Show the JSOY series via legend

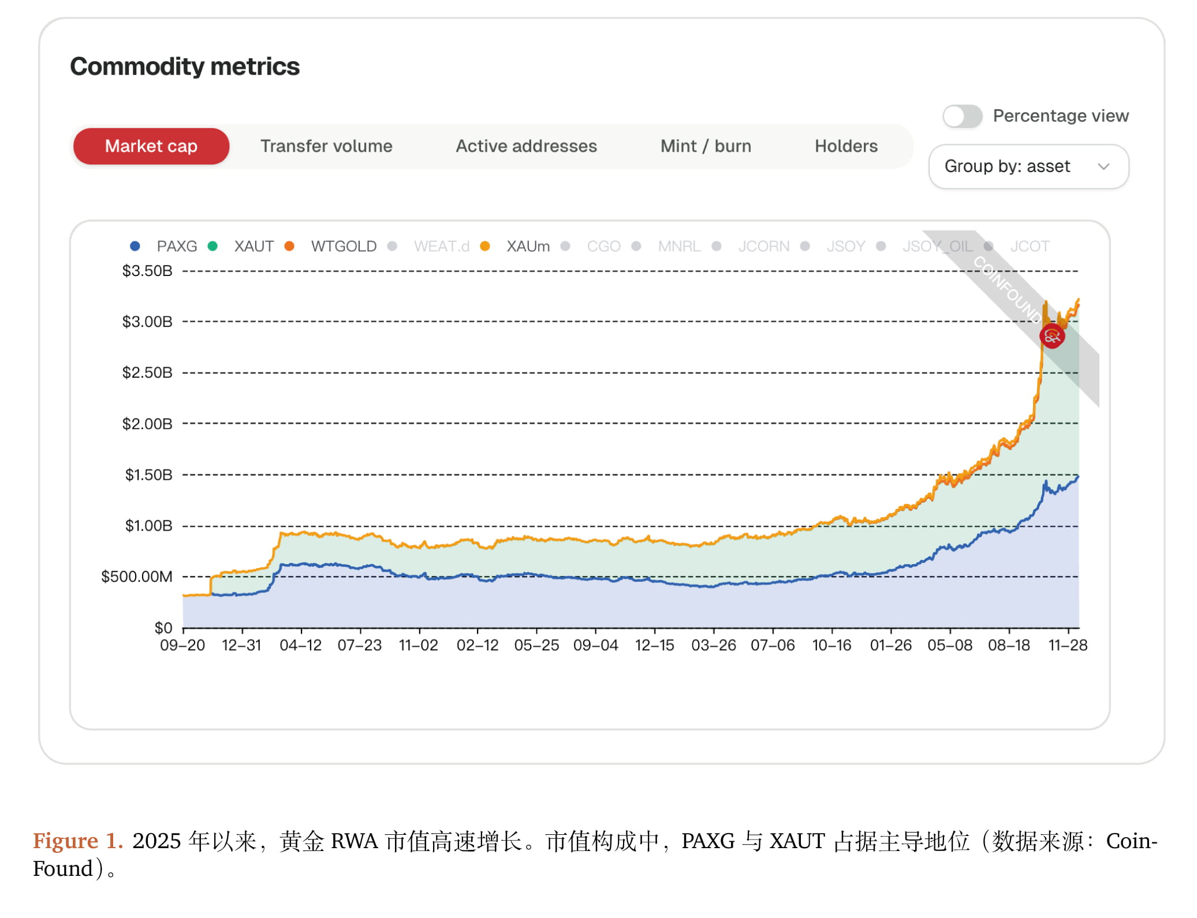click(845, 247)
